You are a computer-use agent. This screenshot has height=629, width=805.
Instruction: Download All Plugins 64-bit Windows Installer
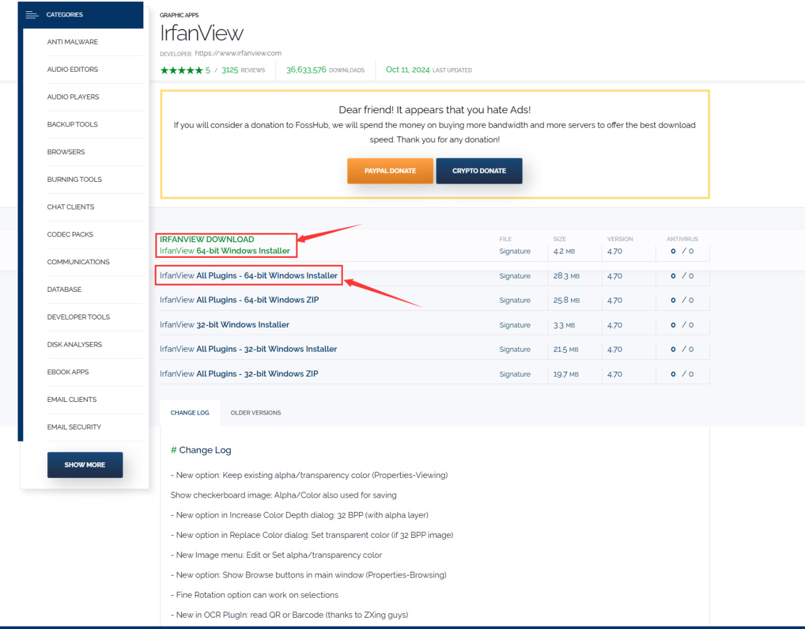(248, 276)
